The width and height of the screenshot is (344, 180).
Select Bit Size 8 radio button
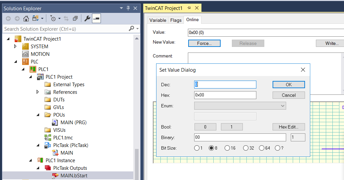tap(211, 148)
